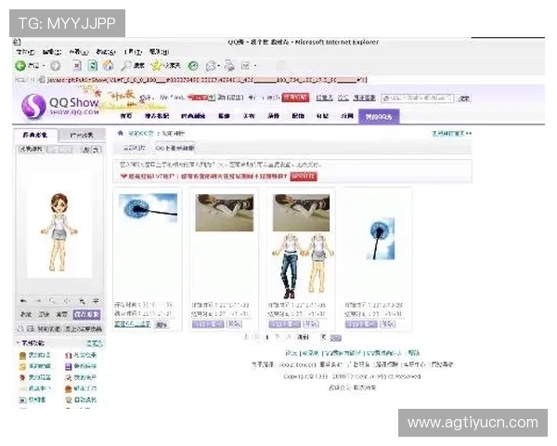Click the purple button in third item card
557x446 pixels.
285,324
